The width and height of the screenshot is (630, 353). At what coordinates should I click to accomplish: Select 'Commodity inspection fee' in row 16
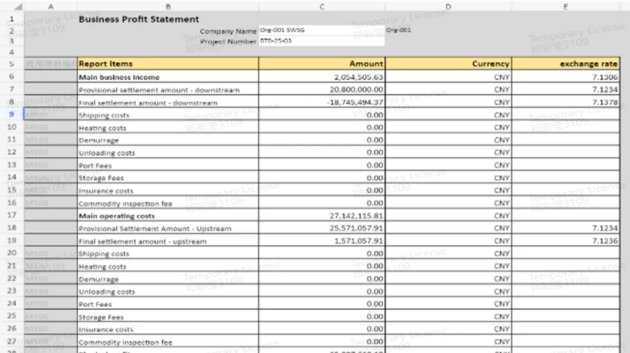coord(168,203)
